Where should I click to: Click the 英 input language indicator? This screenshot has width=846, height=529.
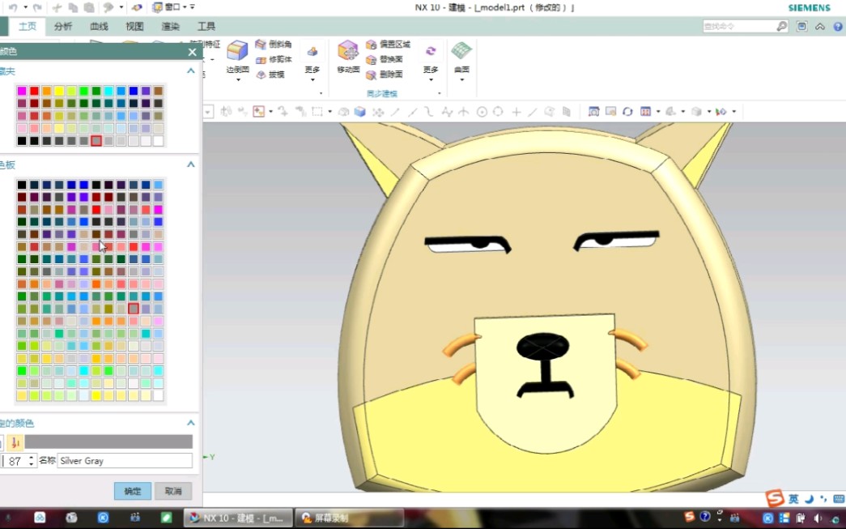pos(793,499)
